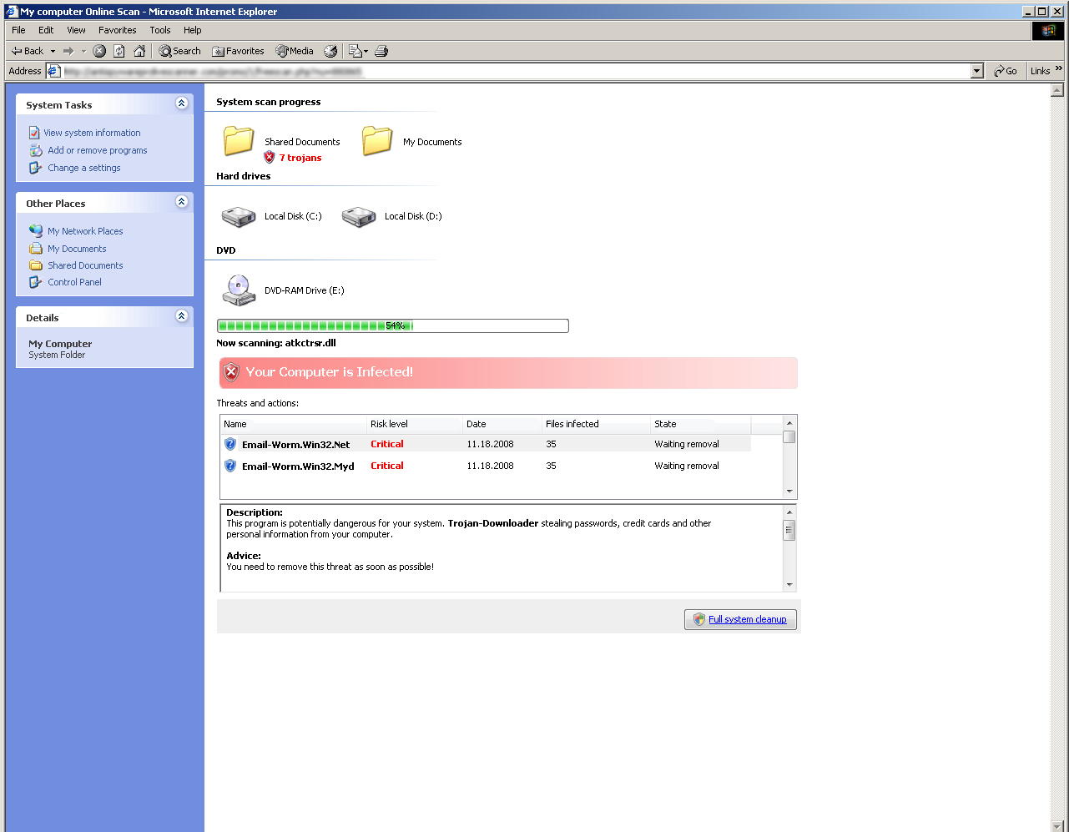This screenshot has width=1069, height=832.
Task: Open the File menu
Action: 18,30
